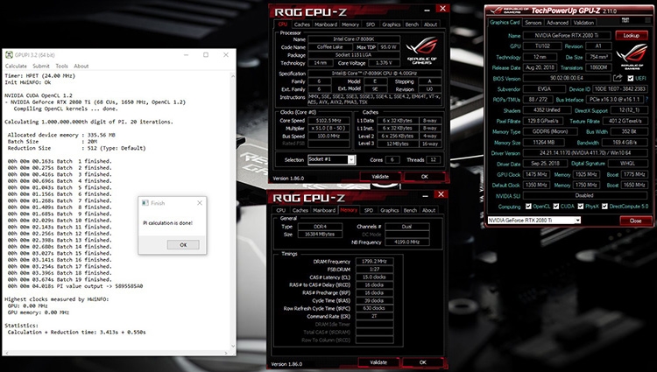Switch to Bench tab in top CPU-Z window
Screen dimensions: 657x372
coord(412,25)
